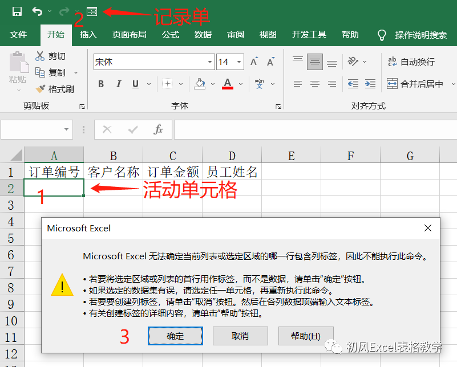The height and width of the screenshot is (367, 457).
Task: Select the Format Painter (格式刷) brush
Action: pos(40,88)
